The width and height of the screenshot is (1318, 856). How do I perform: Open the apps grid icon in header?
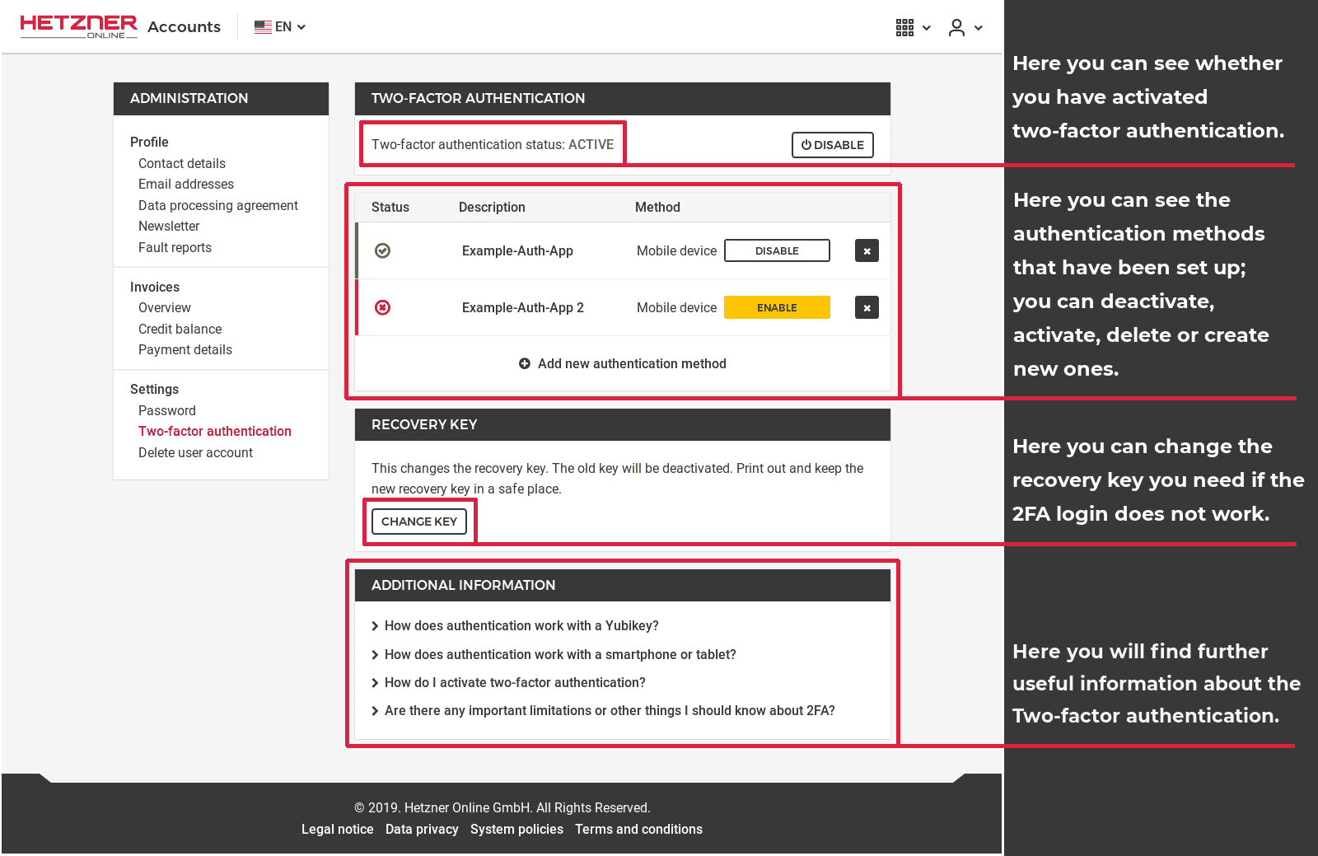pos(904,27)
